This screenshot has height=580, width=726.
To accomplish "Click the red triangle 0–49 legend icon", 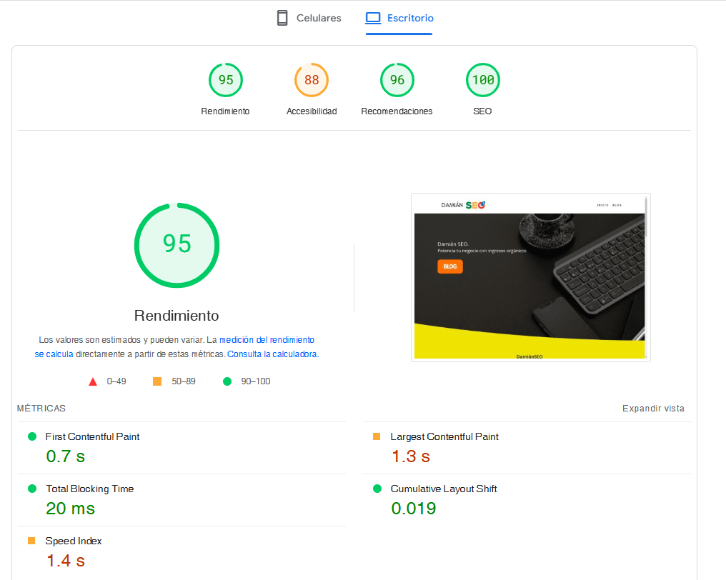I will 93,381.
